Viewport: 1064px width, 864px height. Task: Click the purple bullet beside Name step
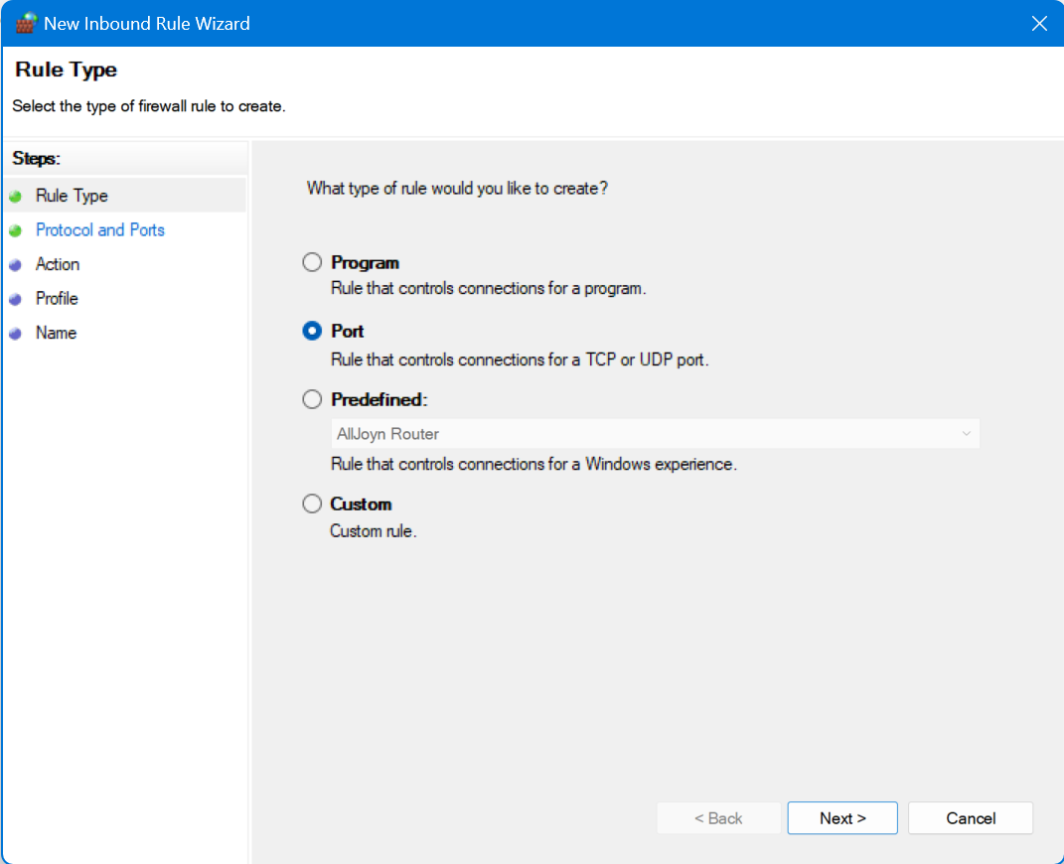pyautogui.click(x=15, y=334)
